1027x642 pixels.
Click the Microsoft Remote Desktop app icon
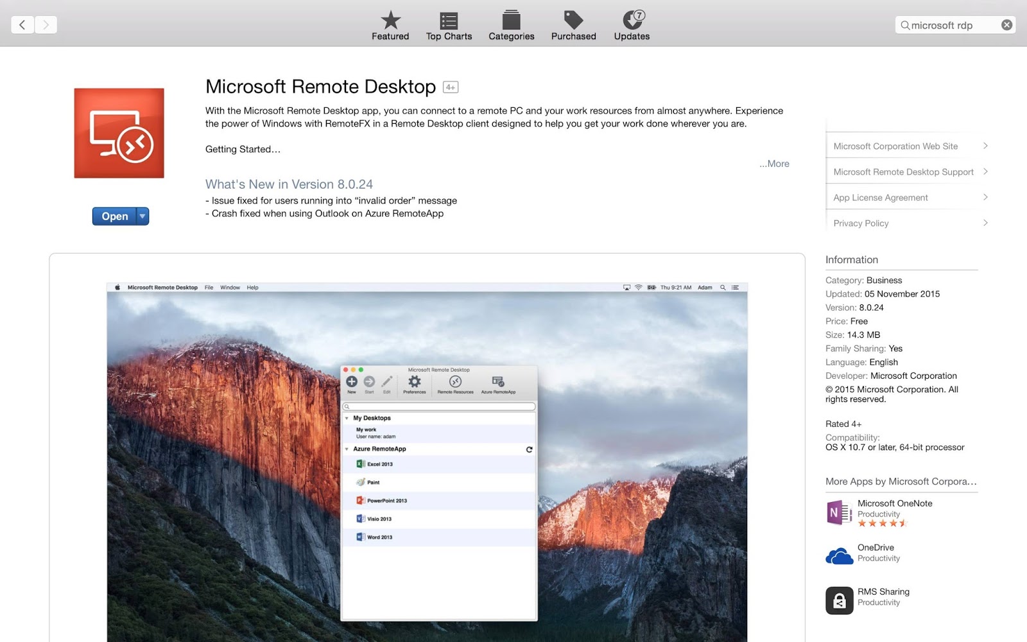119,133
